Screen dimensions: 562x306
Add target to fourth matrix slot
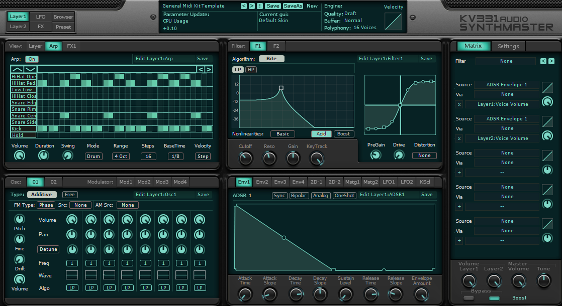click(459, 206)
